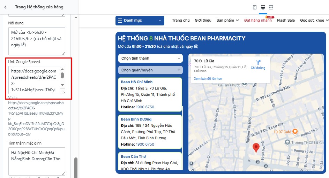Click into the Nội dung text area
This screenshot has height=178, width=329.
tap(37, 41)
